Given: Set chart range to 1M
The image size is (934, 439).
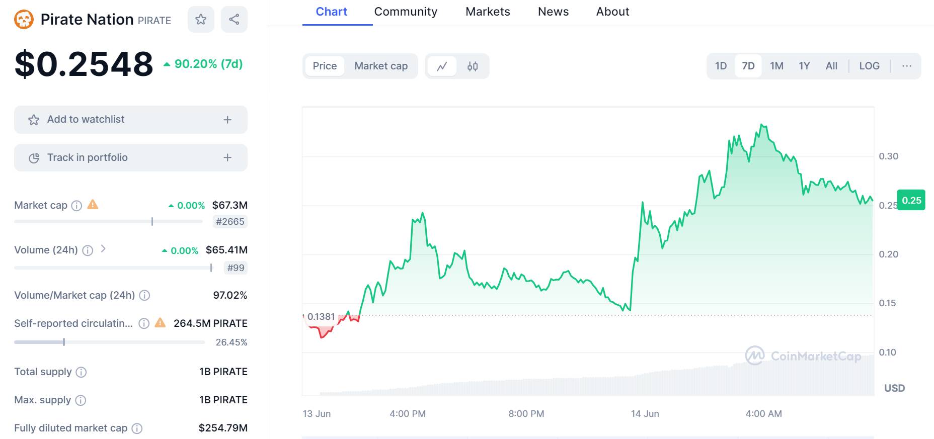Looking at the screenshot, I should coord(776,66).
